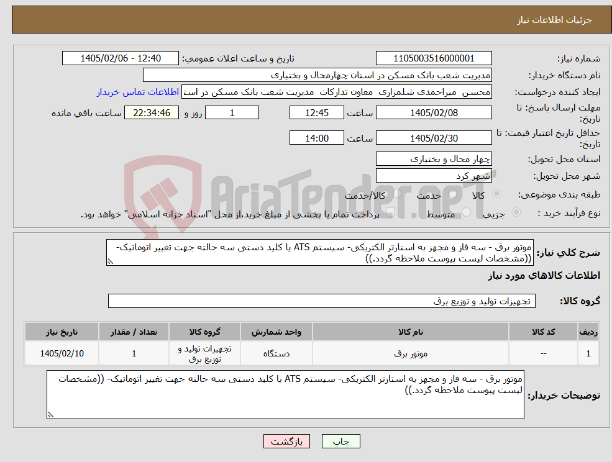This screenshot has height=462, width=612.
Task: Click the تعداد / مقدار column header
Action: pyautogui.click(x=134, y=332)
